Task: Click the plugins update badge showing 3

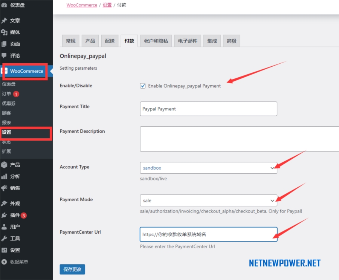Action: coord(24,215)
